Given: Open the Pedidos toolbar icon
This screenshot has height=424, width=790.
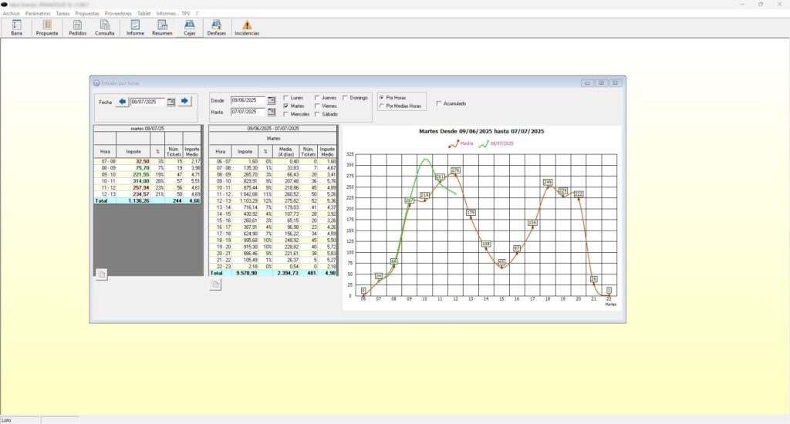Looking at the screenshot, I should click(x=77, y=28).
